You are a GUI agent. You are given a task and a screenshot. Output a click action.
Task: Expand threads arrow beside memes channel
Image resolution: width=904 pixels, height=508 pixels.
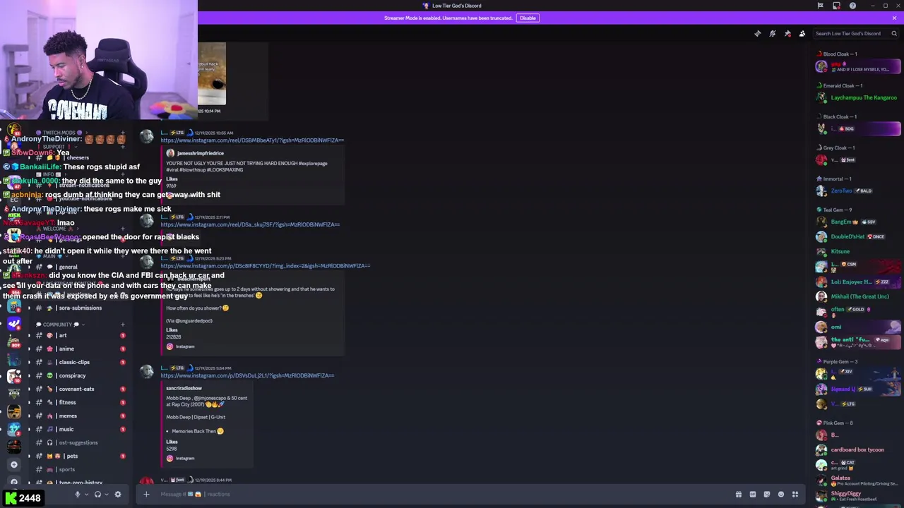click(29, 416)
